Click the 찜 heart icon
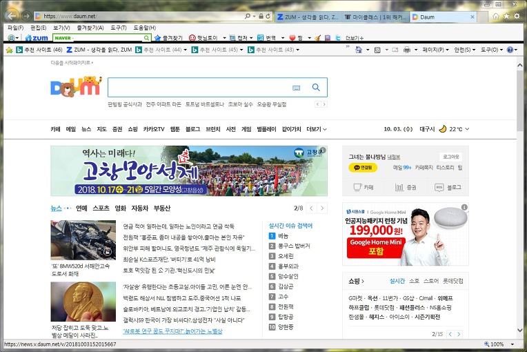This screenshot has width=527, height=352. point(292,38)
